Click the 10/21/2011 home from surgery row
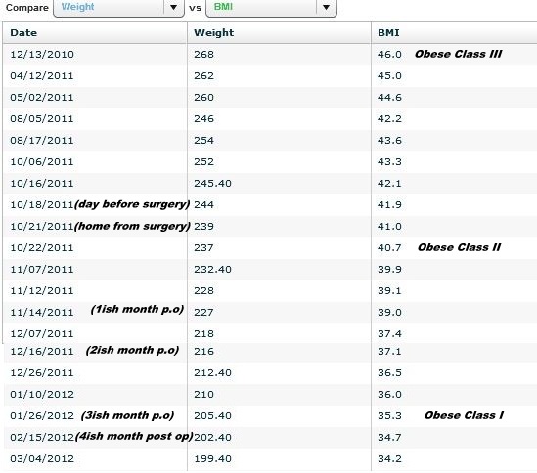Image resolution: width=537 pixels, height=473 pixels. pyautogui.click(x=270, y=226)
